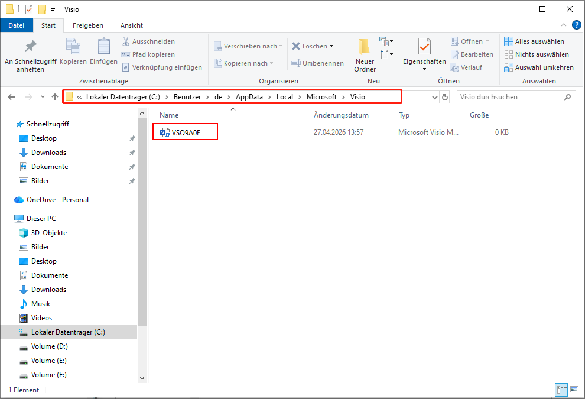The width and height of the screenshot is (585, 399).
Task: Switch to details view icon in status bar
Action: click(x=561, y=390)
